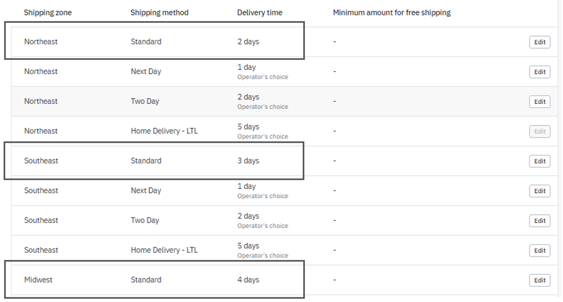Click Minimum amount for free shipping header

[x=392, y=13]
